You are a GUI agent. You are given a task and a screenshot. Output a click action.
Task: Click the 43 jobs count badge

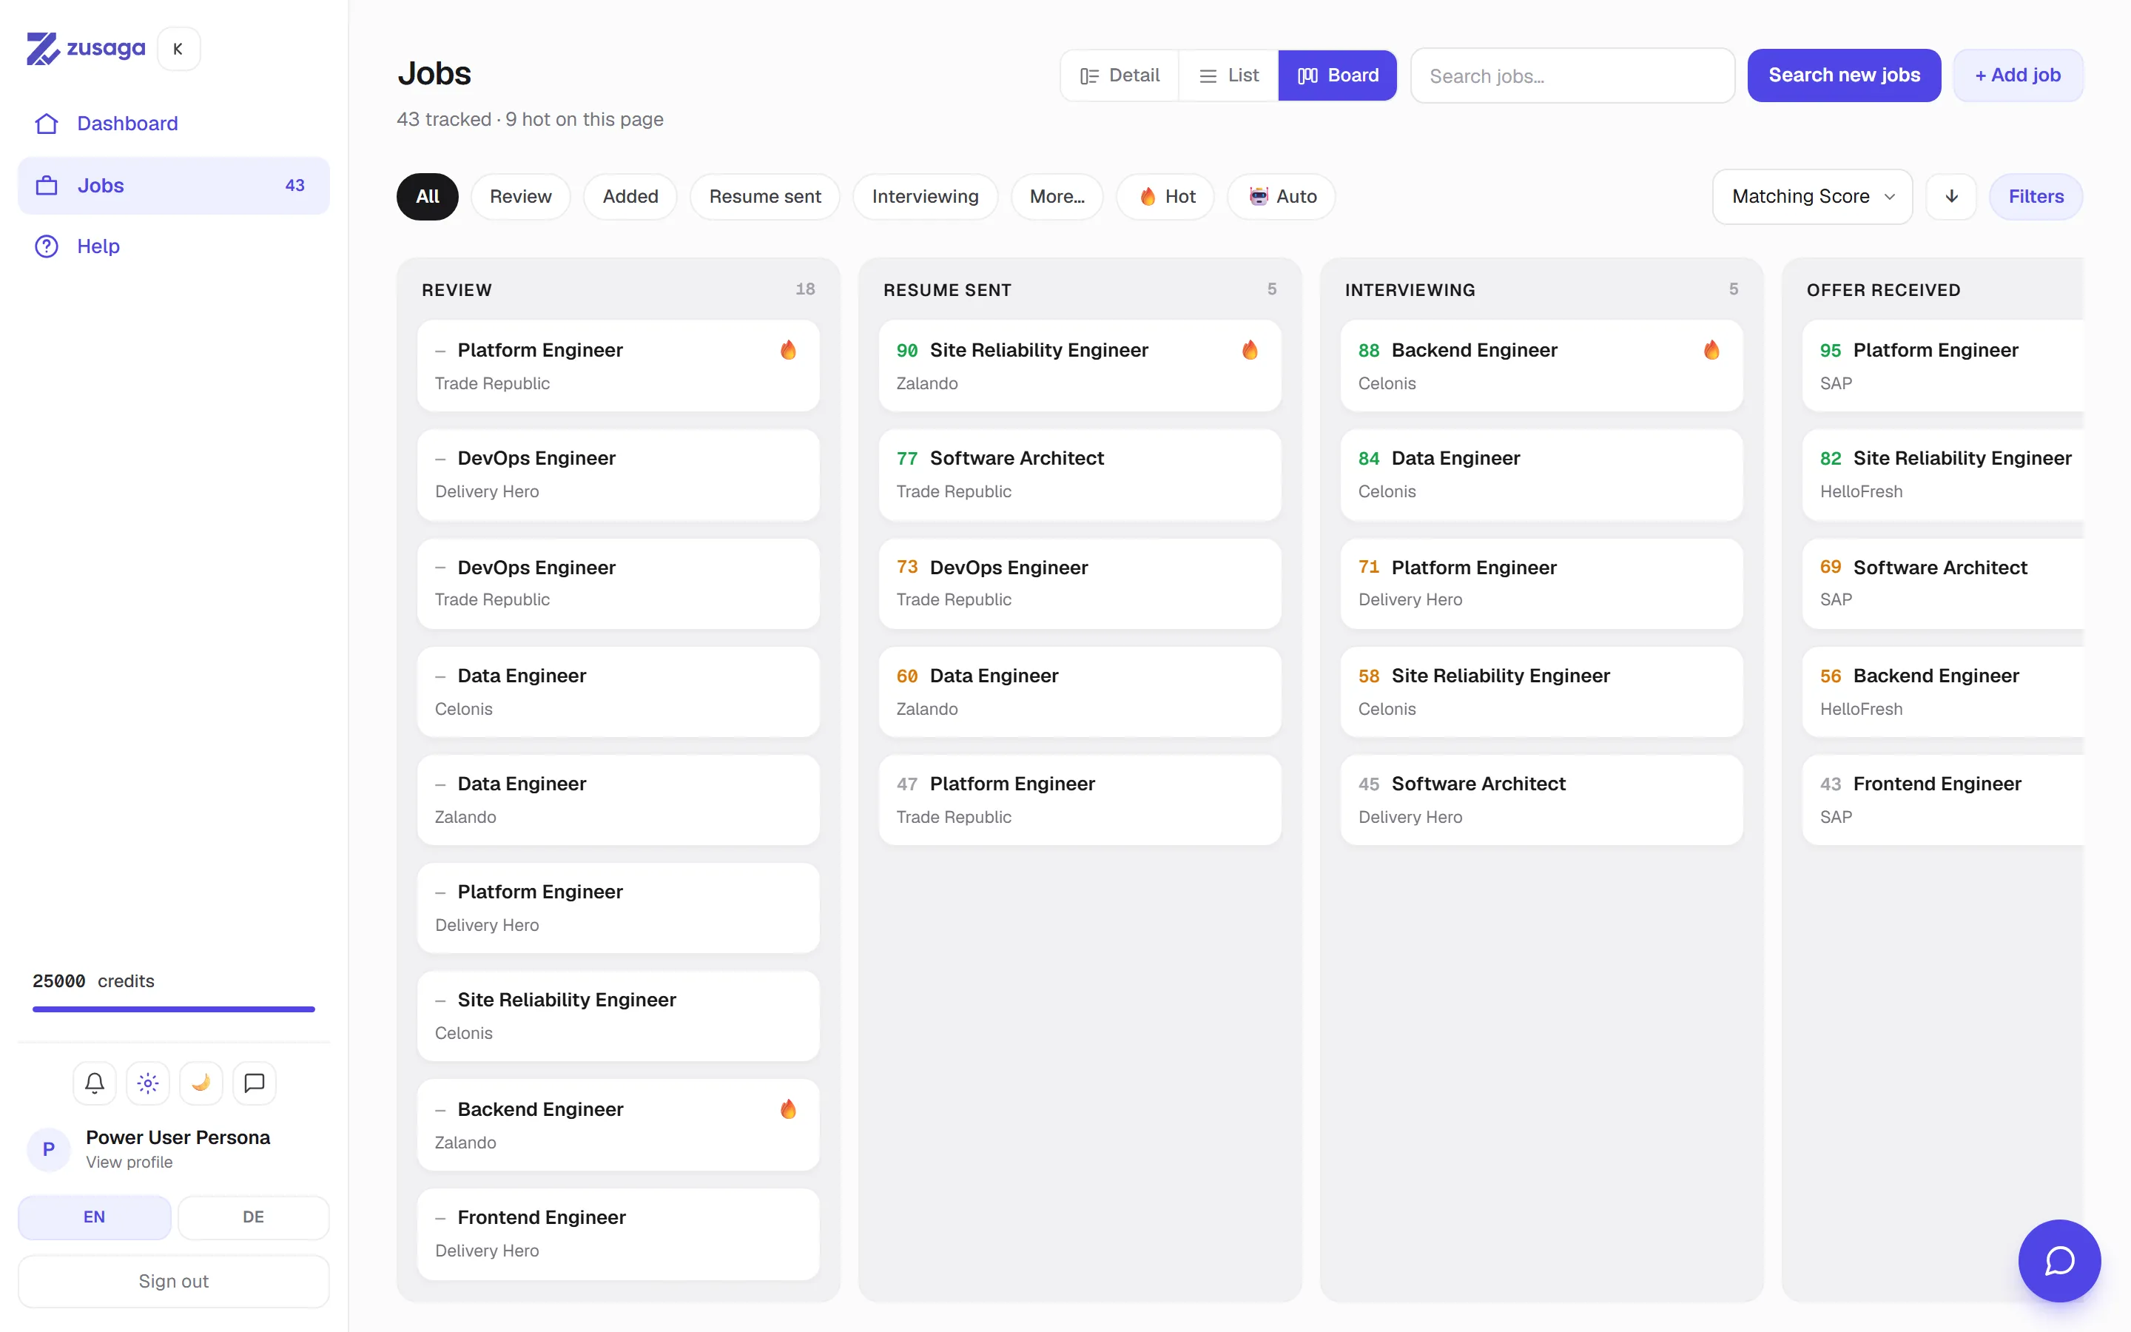[295, 186]
